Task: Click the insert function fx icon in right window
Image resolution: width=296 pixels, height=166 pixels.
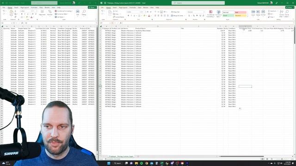Action: [x=120, y=23]
